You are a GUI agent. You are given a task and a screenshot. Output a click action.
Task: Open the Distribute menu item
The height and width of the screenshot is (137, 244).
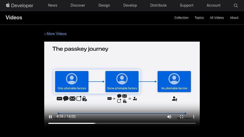[x=158, y=5]
